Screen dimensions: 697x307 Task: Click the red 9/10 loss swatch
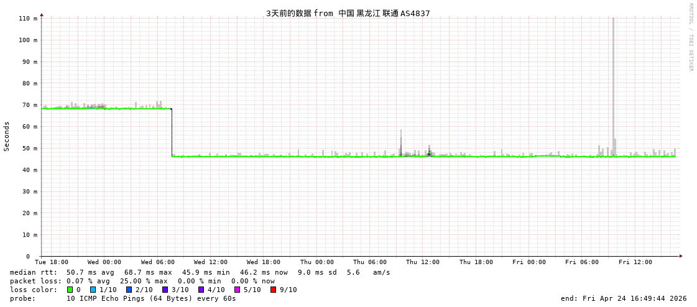click(273, 290)
